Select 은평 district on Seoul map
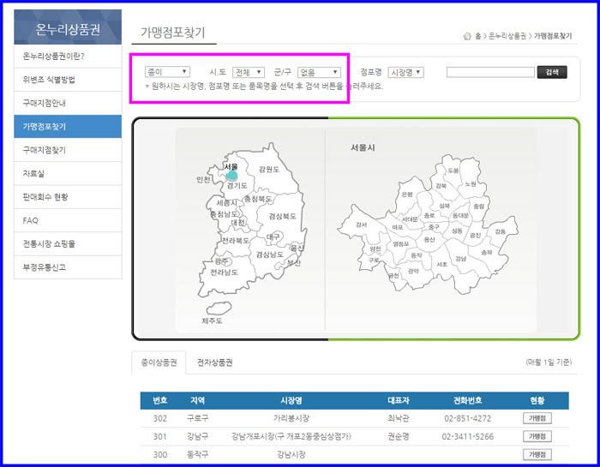600x467 pixels. (x=407, y=195)
